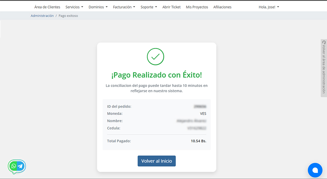
Task: Click the Volver al área de administración side tab
Action: [x=324, y=68]
